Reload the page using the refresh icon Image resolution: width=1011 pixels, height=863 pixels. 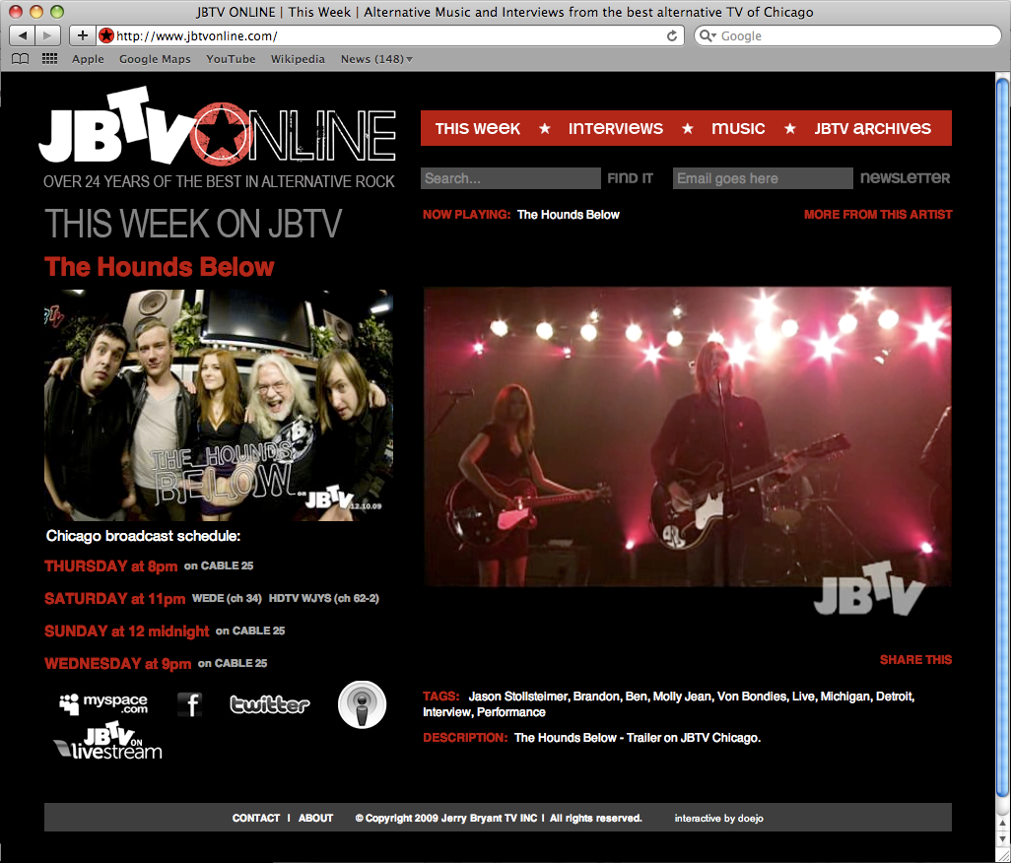672,36
